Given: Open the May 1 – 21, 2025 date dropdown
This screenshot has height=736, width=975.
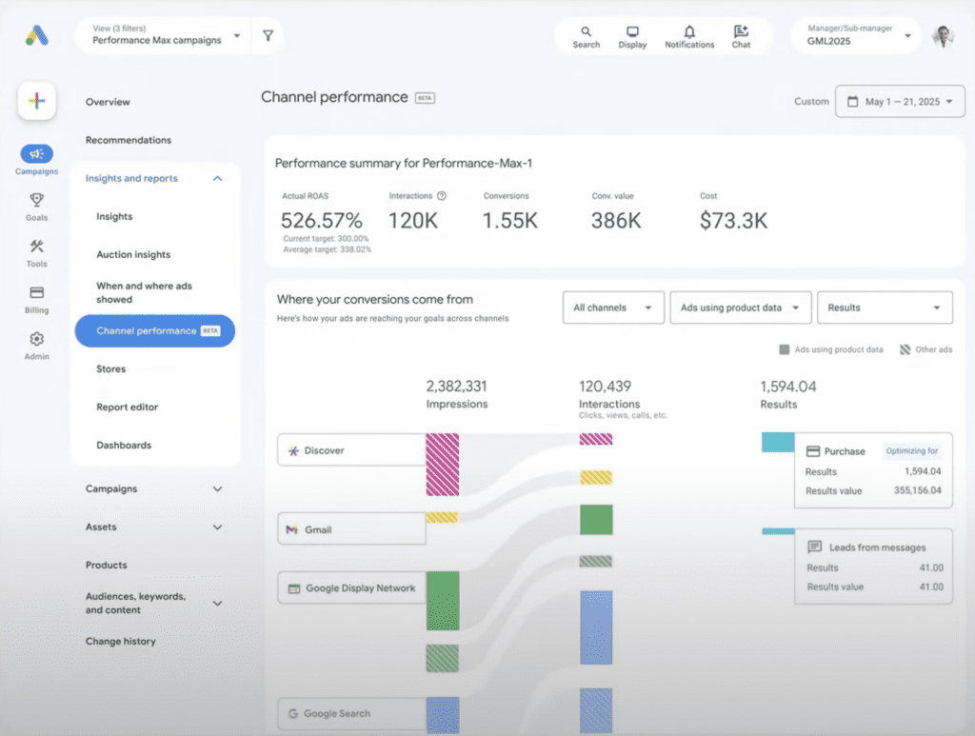Looking at the screenshot, I should [x=900, y=101].
